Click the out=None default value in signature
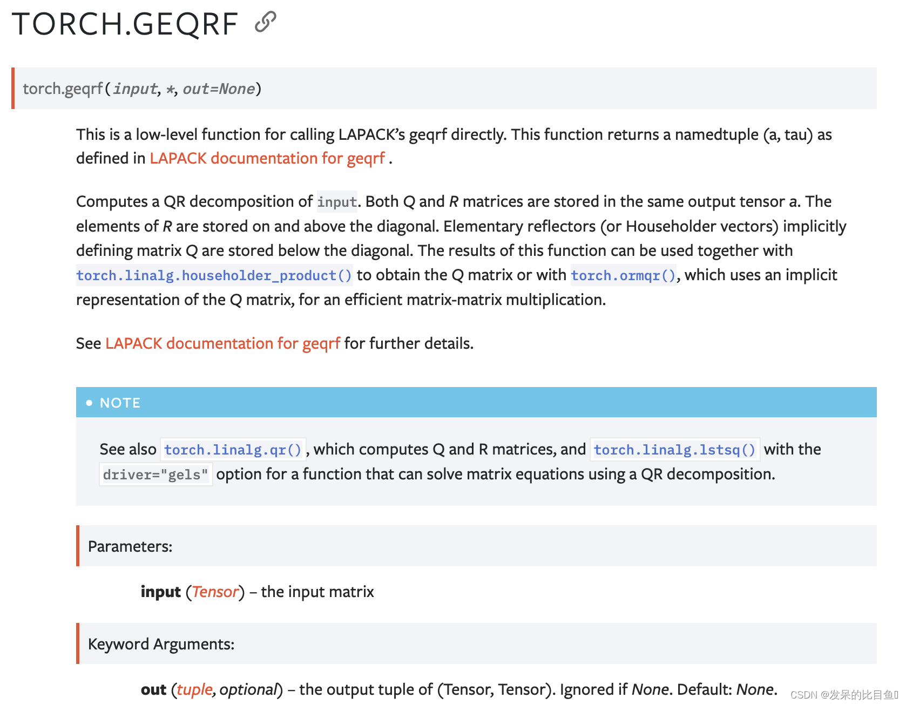 point(219,89)
